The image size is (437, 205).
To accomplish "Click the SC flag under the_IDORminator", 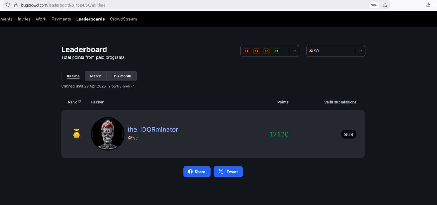I will (130, 138).
